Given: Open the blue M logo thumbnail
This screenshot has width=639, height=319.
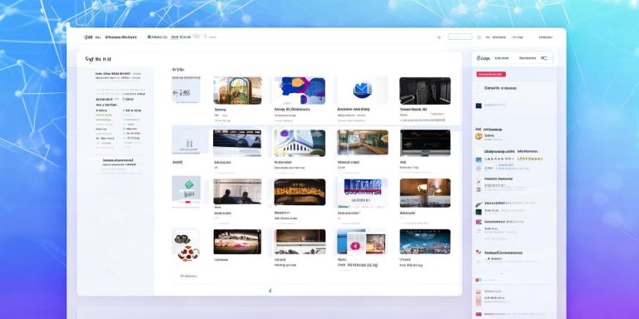Looking at the screenshot, I should 363,91.
